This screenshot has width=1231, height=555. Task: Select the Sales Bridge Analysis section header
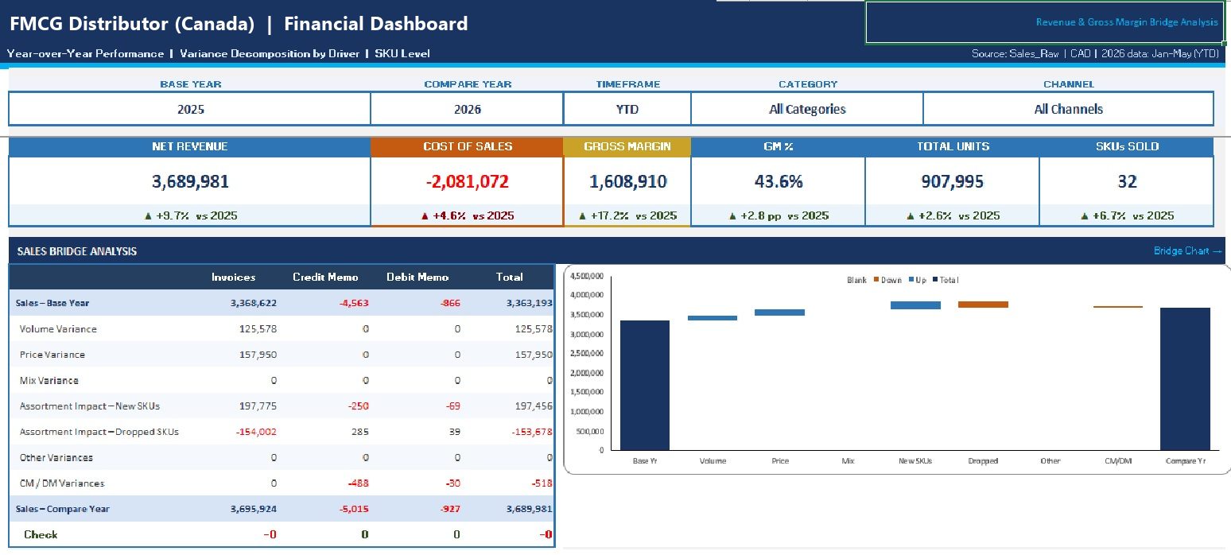pyautogui.click(x=77, y=251)
